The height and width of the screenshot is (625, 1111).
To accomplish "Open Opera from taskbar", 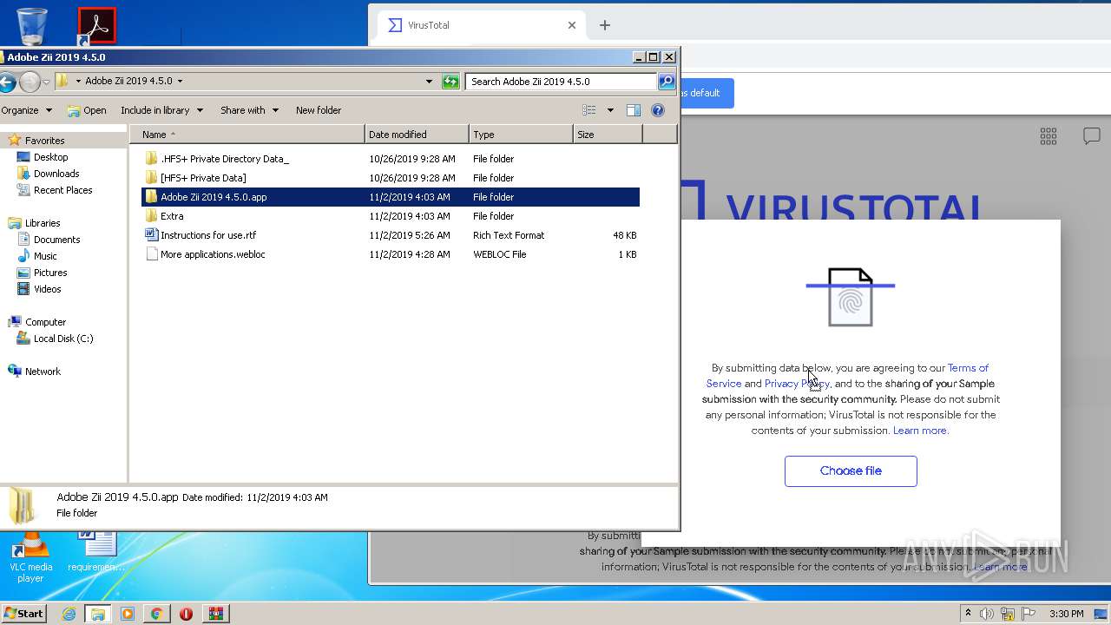I will click(186, 614).
